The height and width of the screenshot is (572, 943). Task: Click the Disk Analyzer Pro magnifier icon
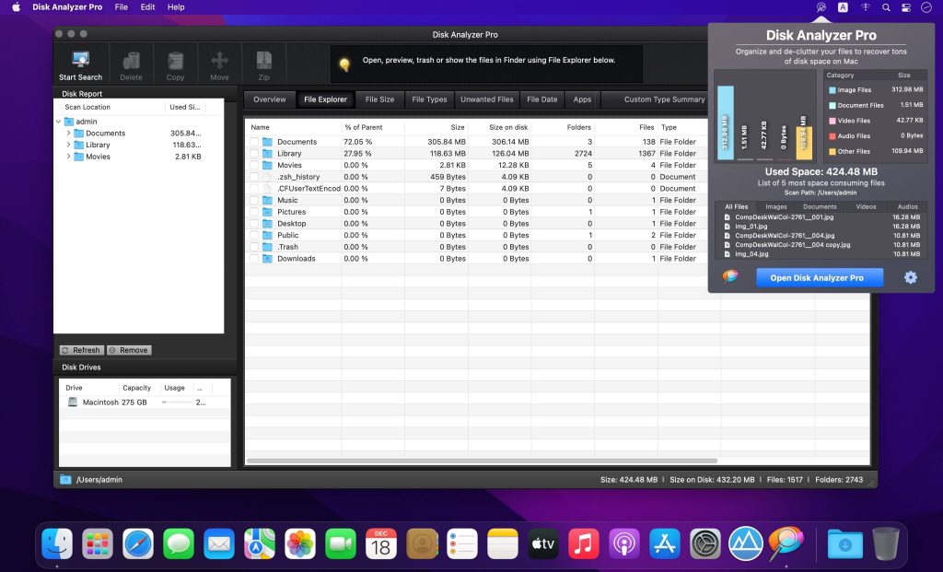click(x=821, y=7)
